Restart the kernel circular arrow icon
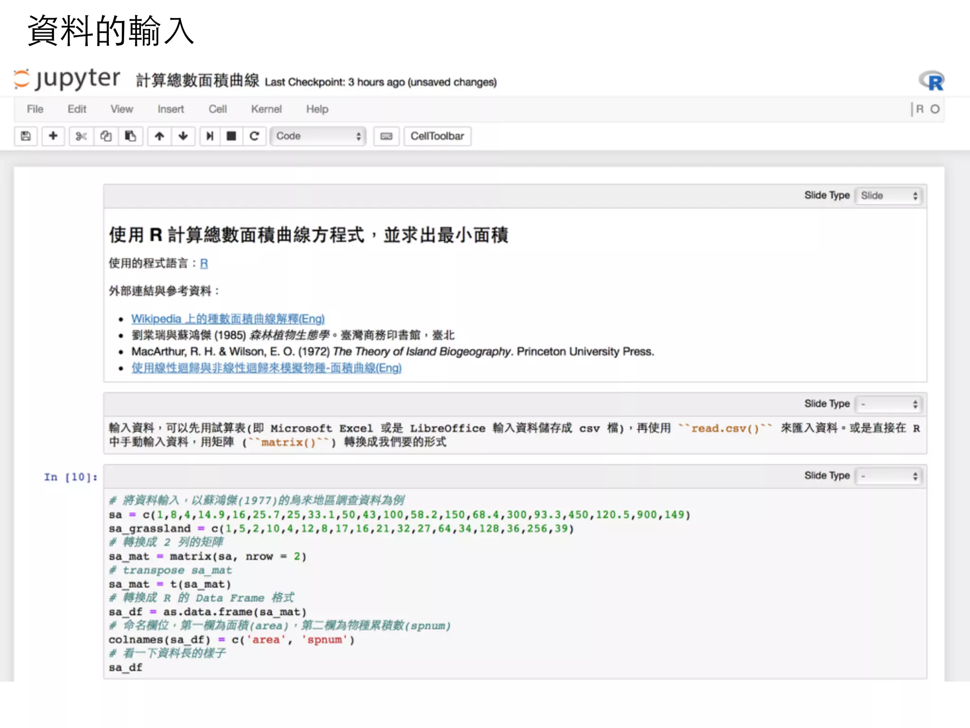Viewport: 970px width, 728px height. (x=254, y=136)
